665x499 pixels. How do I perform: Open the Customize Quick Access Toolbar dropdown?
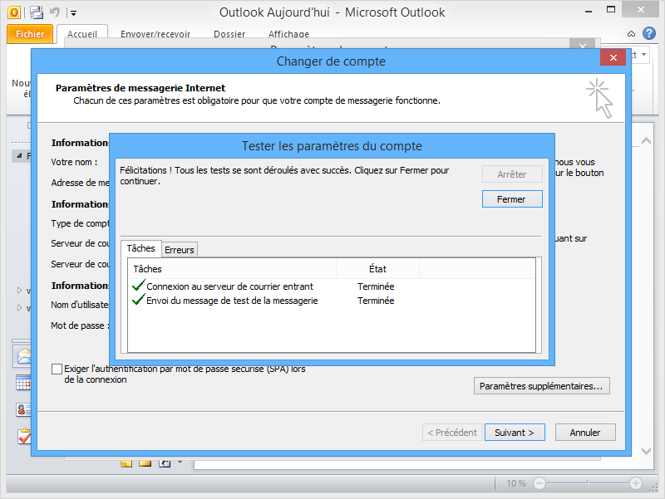[x=73, y=13]
